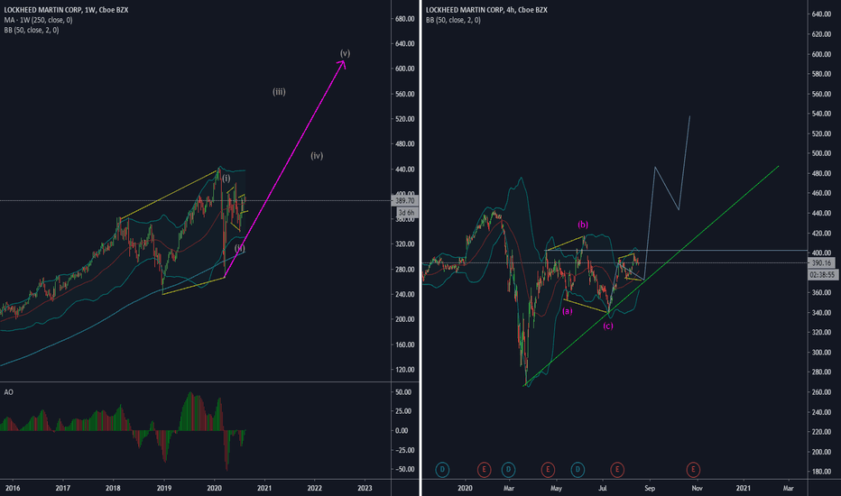
Task: Click May on the 4h time axis
Action: 556,488
